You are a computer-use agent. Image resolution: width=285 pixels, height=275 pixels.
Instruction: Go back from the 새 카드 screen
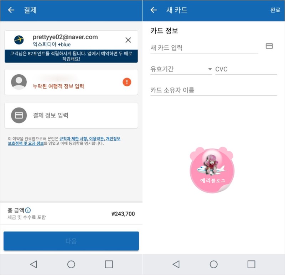click(154, 10)
